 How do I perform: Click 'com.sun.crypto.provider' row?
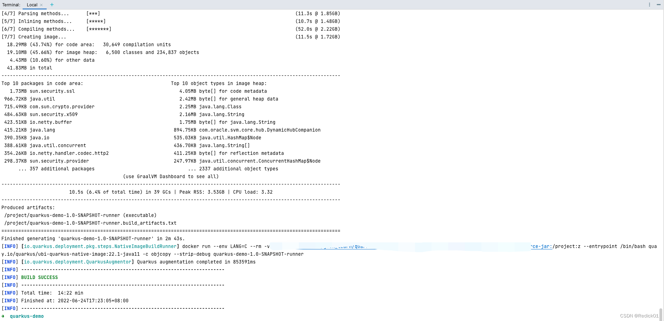pyautogui.click(x=49, y=107)
